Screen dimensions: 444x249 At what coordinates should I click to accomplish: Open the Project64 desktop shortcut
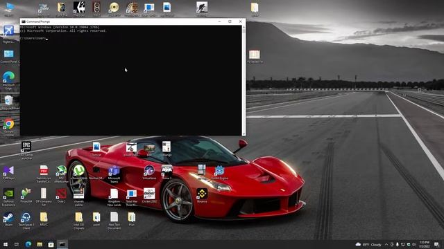[26, 196]
